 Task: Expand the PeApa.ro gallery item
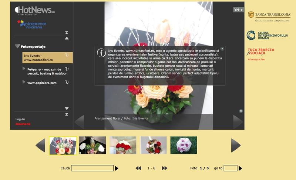[x=24, y=69]
